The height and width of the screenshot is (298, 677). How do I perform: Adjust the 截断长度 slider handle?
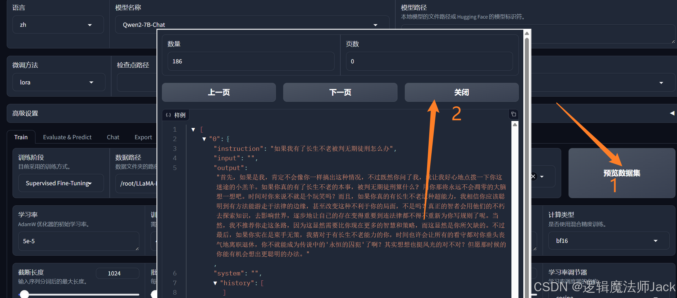pos(24,294)
